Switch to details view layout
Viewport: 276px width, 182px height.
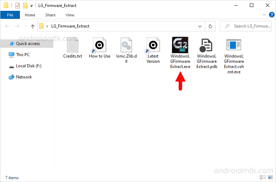click(263, 177)
